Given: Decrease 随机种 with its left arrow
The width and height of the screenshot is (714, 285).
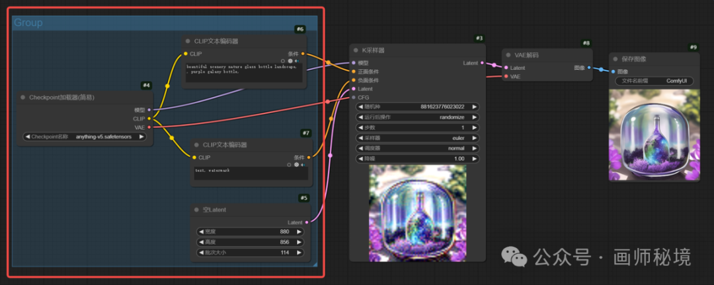Looking at the screenshot, I should click(361, 107).
